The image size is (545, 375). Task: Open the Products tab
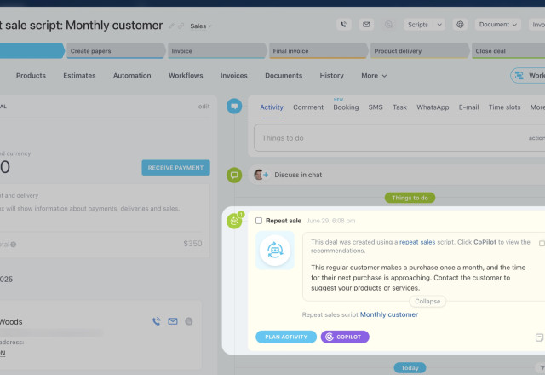tap(31, 76)
